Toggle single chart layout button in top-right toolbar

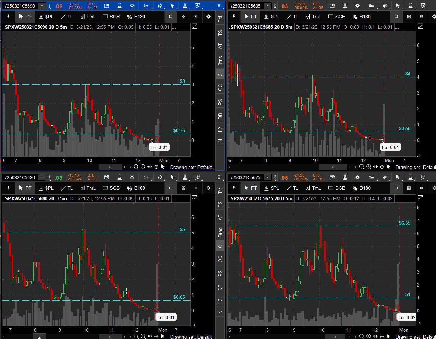click(x=396, y=17)
